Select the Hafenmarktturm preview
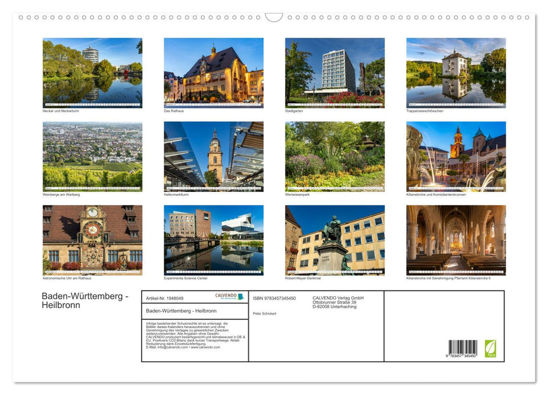548x395 pixels. [x=213, y=157]
